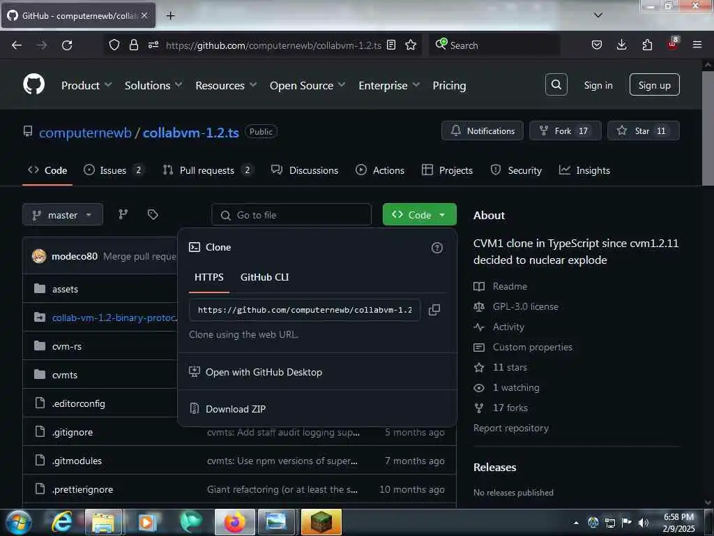Toggle reader view icon in address bar
This screenshot has width=714, height=536.
point(390,45)
